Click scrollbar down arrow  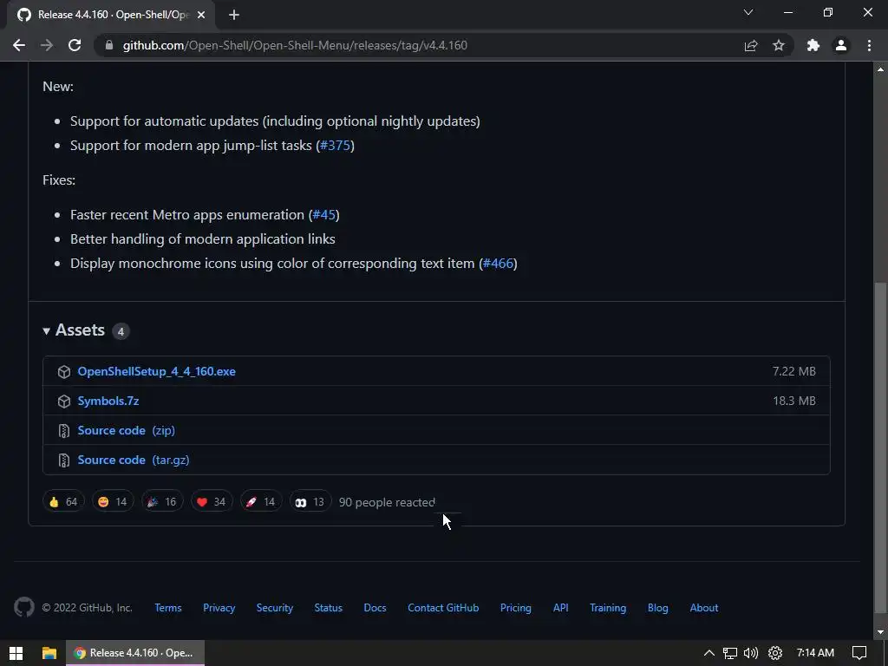tap(880, 632)
